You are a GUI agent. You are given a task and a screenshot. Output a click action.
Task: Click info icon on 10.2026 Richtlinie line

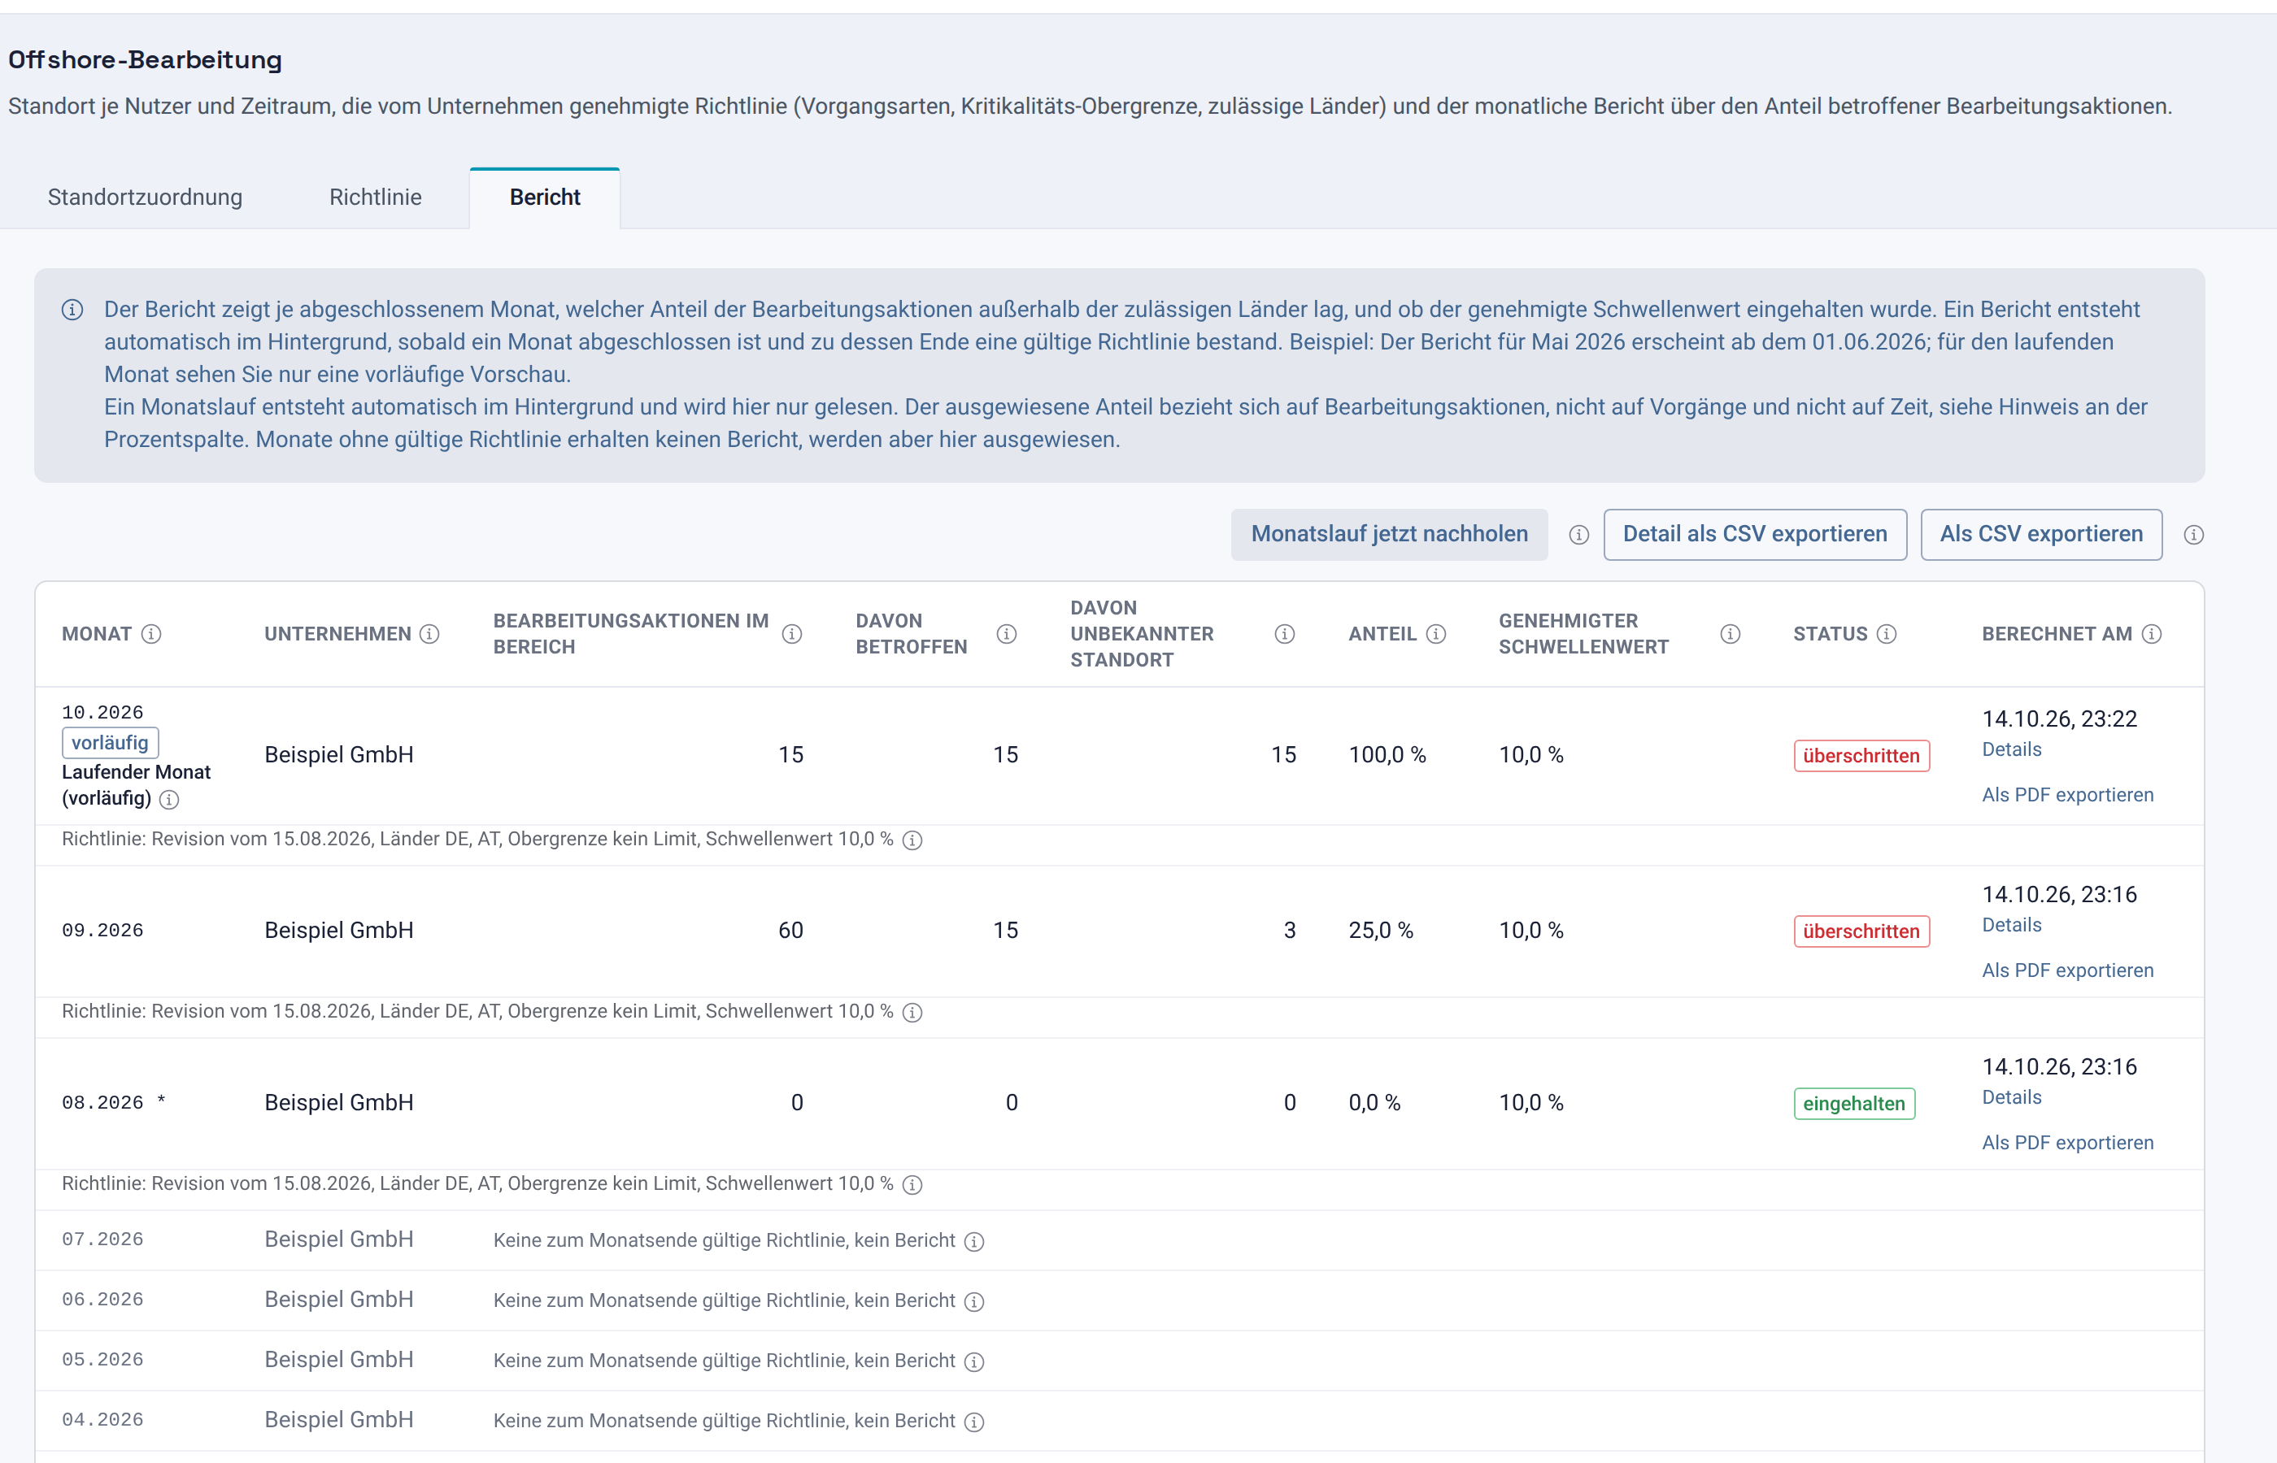[912, 840]
